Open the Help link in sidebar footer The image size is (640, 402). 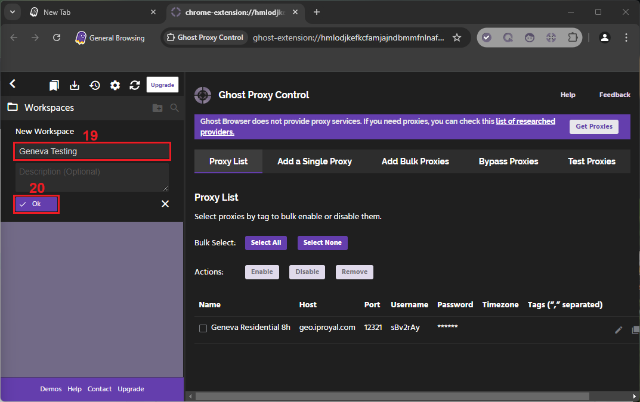coord(75,389)
